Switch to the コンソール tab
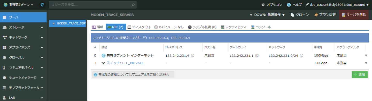Screen dimensions: 372x101 tap(261, 27)
